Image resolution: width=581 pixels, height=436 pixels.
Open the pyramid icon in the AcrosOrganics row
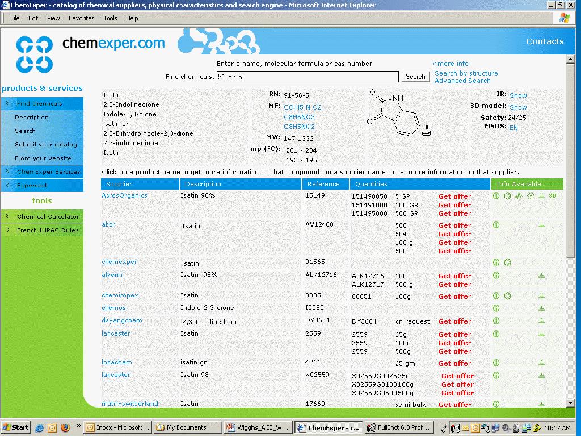541,196
